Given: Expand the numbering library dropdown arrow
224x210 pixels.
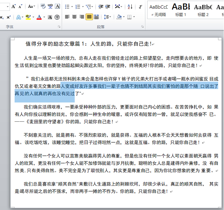Looking at the screenshot, I should [x=83, y=7].
